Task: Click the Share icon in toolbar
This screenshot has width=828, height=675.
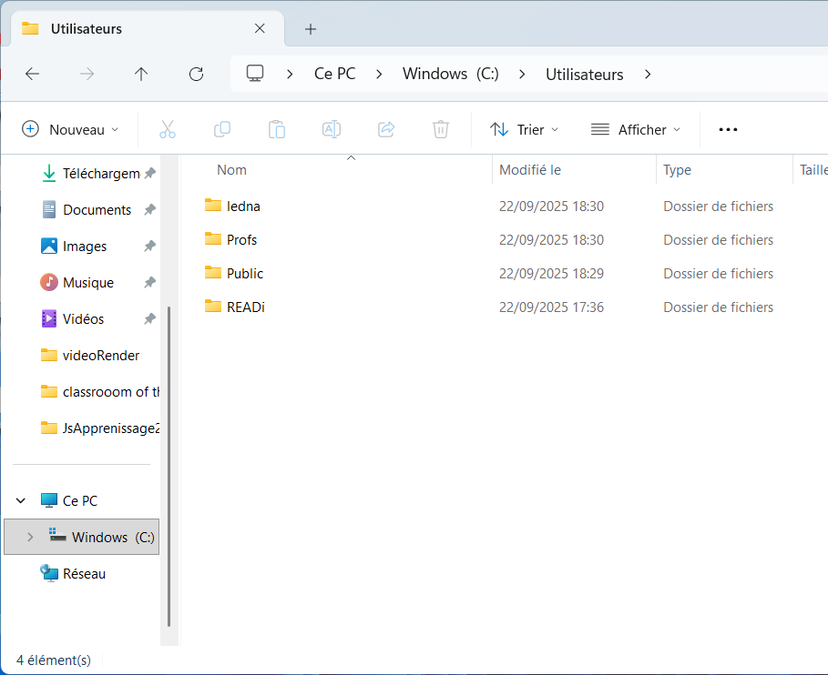Action: (x=386, y=129)
